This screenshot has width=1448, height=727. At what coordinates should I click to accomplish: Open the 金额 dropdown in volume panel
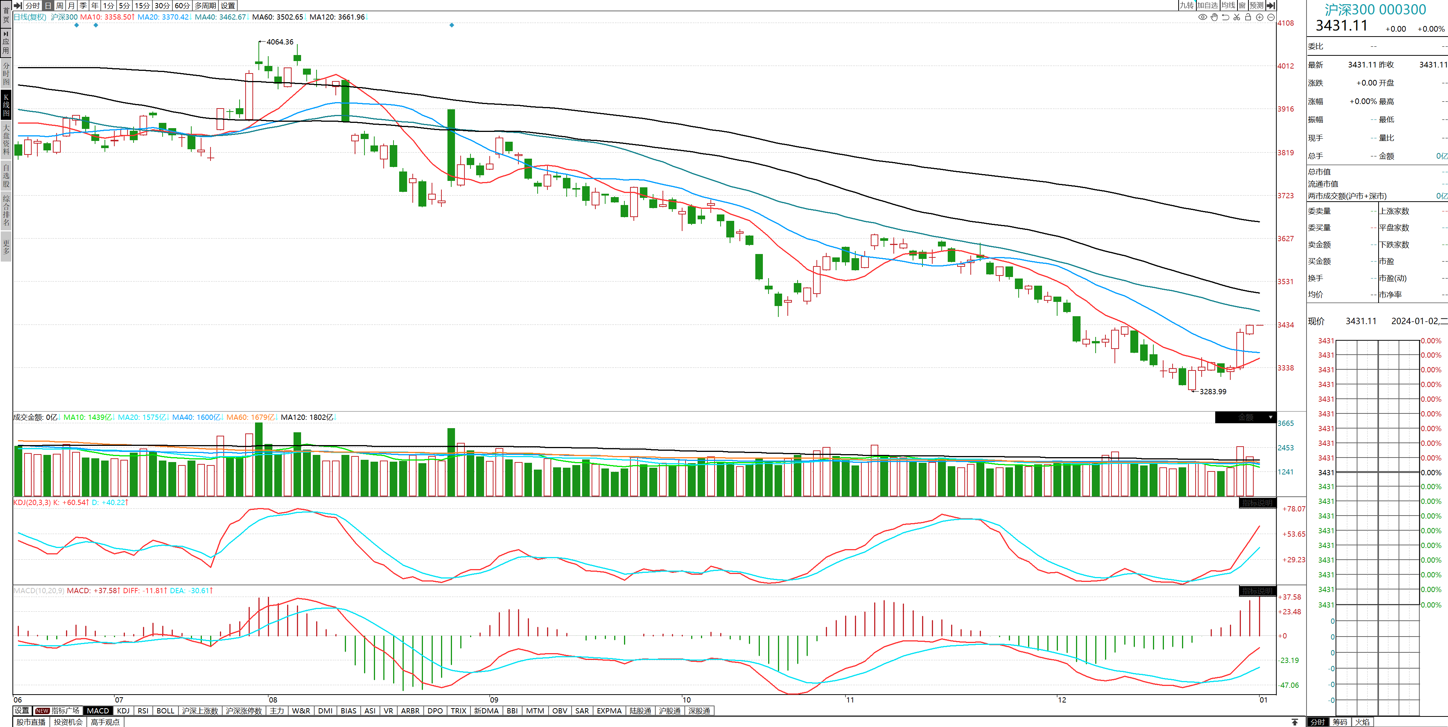click(x=1270, y=417)
